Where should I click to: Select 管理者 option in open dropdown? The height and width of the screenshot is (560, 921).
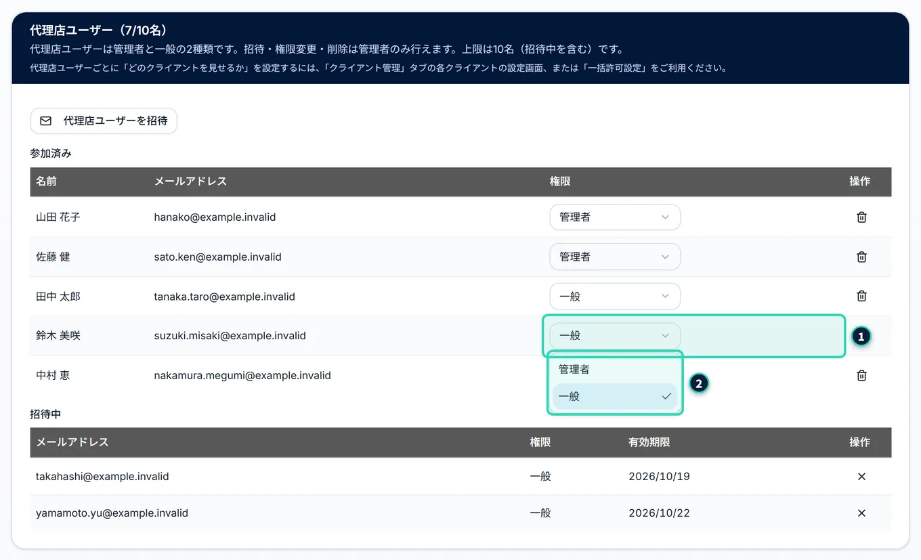point(615,369)
